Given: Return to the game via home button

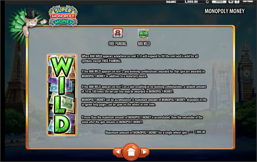Looking at the screenshot, I should [x=131, y=152].
